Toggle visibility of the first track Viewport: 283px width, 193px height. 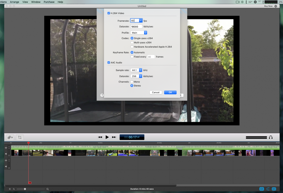tap(6, 148)
